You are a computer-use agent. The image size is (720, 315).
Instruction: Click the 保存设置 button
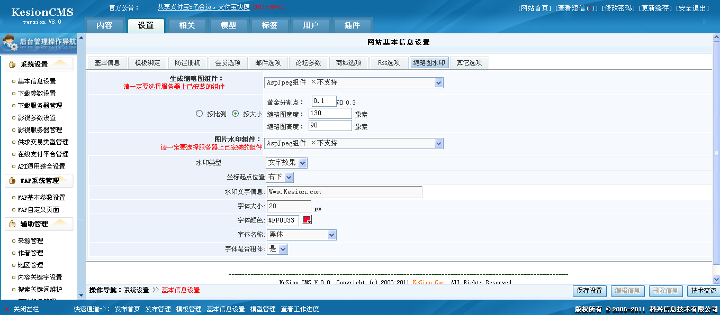[589, 290]
